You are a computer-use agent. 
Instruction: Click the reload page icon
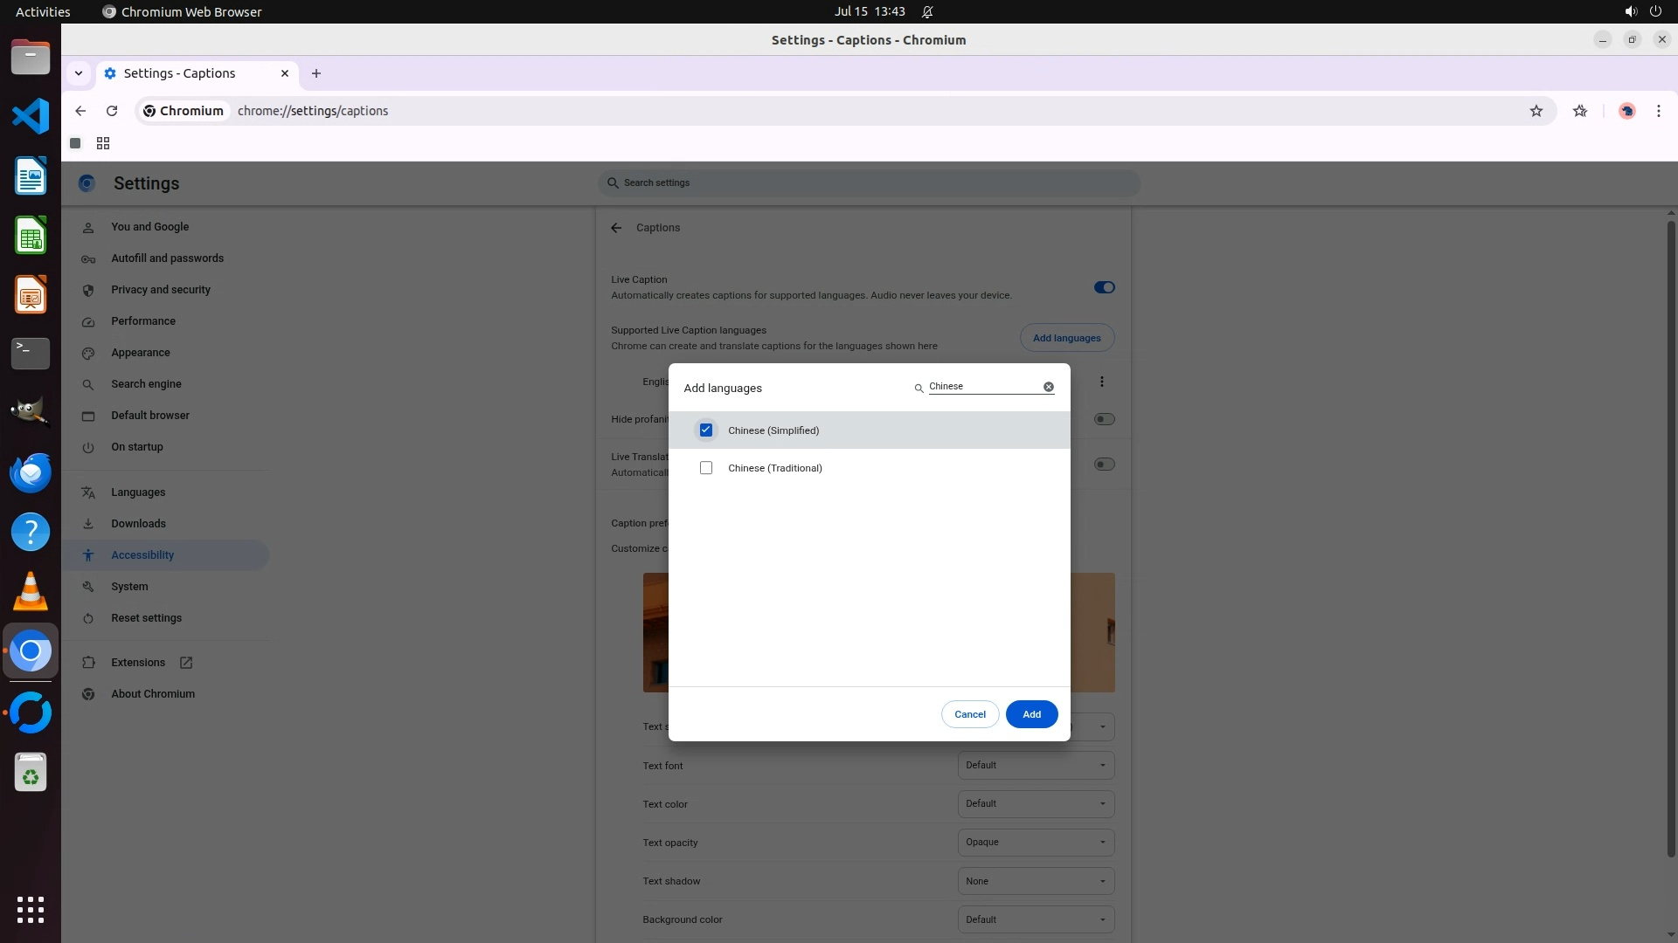click(x=112, y=111)
